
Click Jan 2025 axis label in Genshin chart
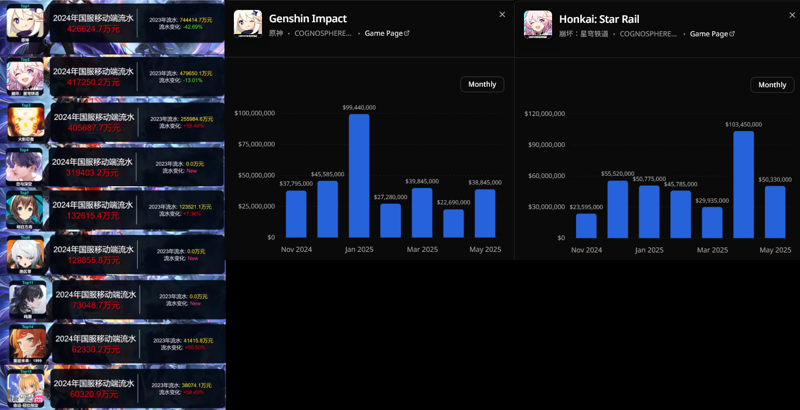[x=359, y=250]
